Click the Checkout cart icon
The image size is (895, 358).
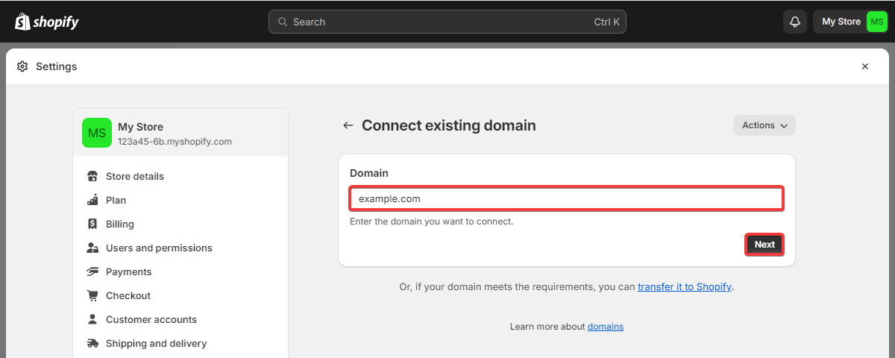[92, 296]
